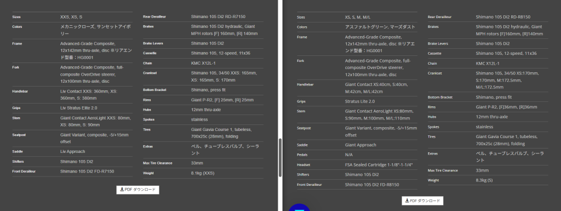Click '33mm' max tire clearance in right window
Image resolution: width=561 pixels, height=211 pixels.
pyautogui.click(x=482, y=170)
